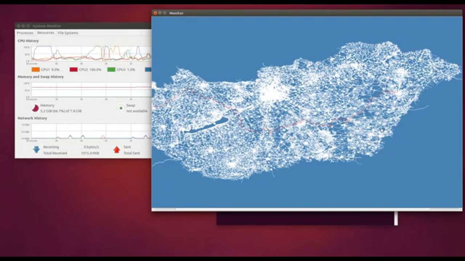This screenshot has height=261, width=465.
Task: Click the orange CPU1 color swatch
Action: (36, 70)
